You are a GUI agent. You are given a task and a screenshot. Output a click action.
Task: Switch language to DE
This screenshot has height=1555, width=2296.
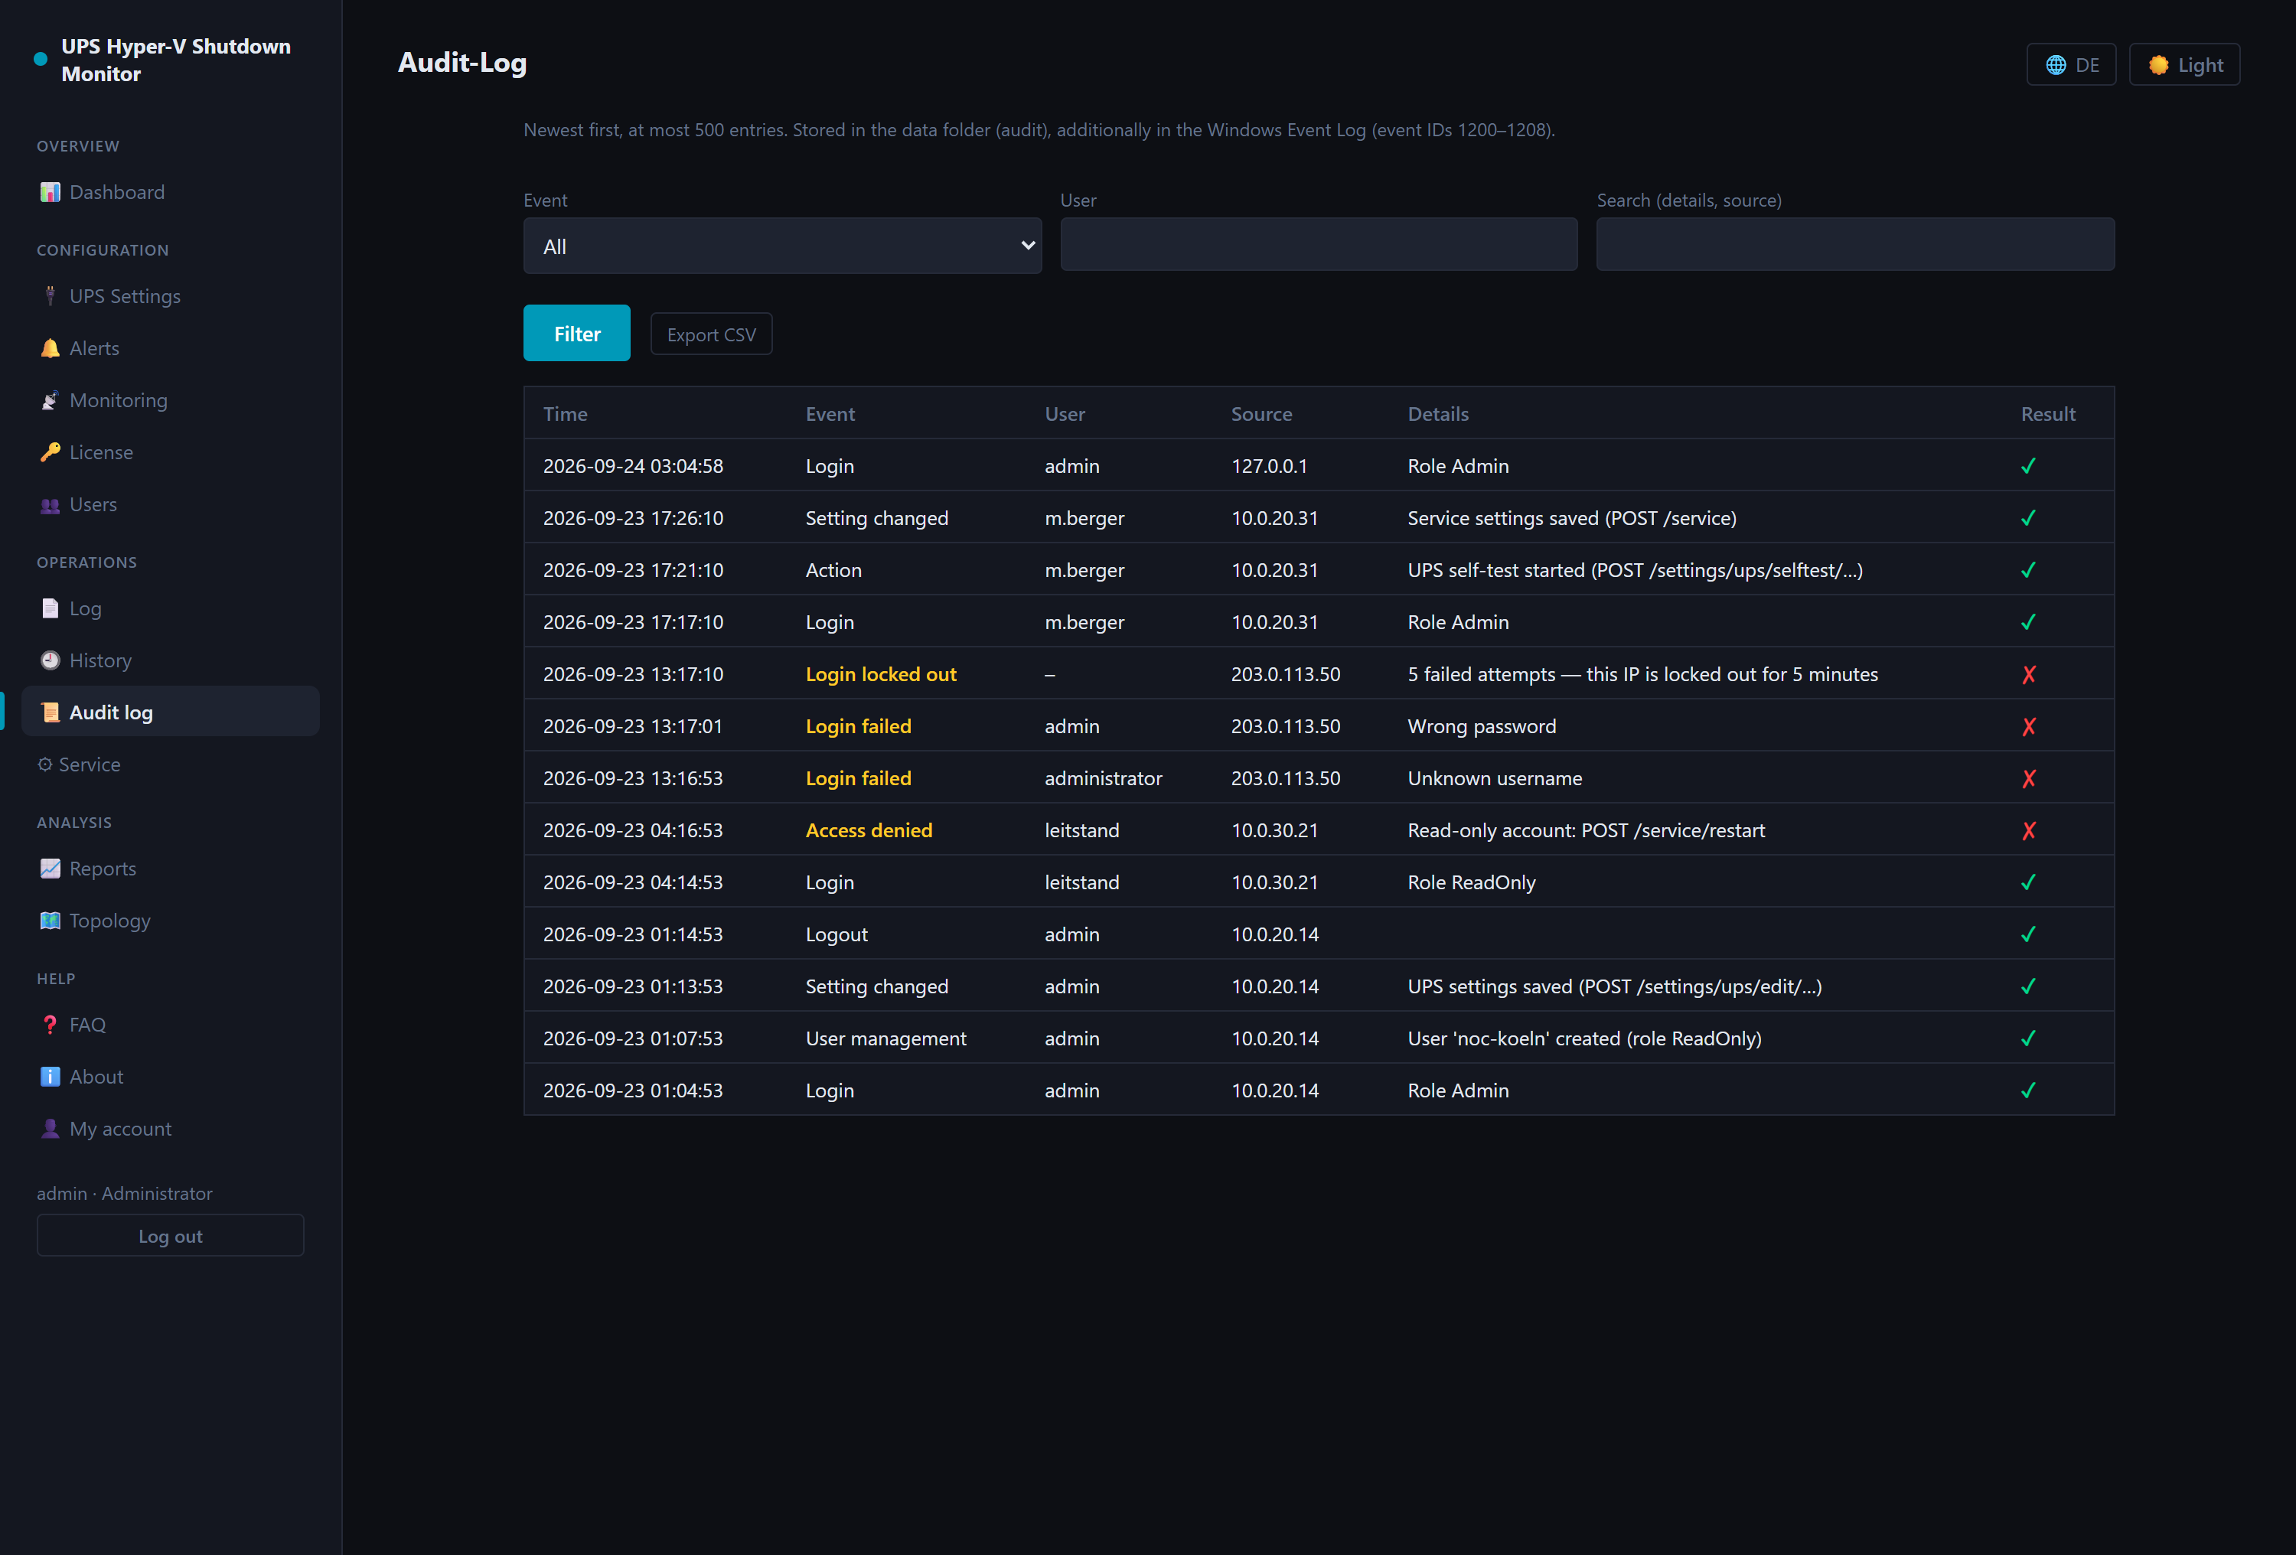click(x=2071, y=65)
